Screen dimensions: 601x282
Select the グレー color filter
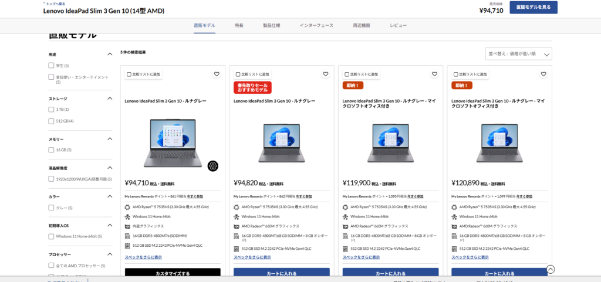coord(52,208)
